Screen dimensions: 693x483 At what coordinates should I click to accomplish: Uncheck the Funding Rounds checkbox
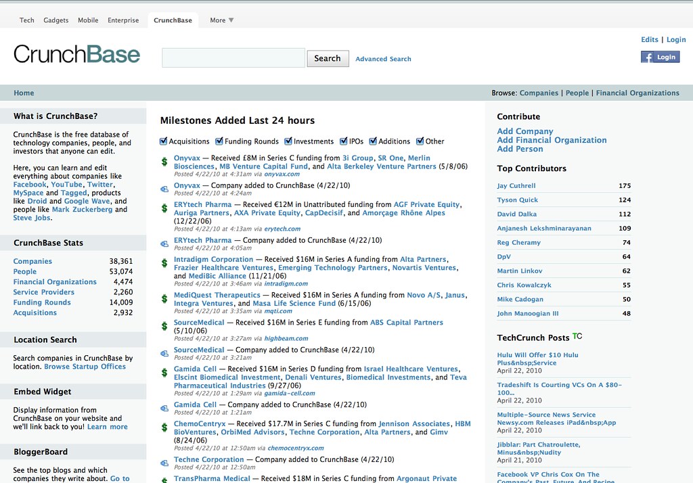click(x=219, y=141)
